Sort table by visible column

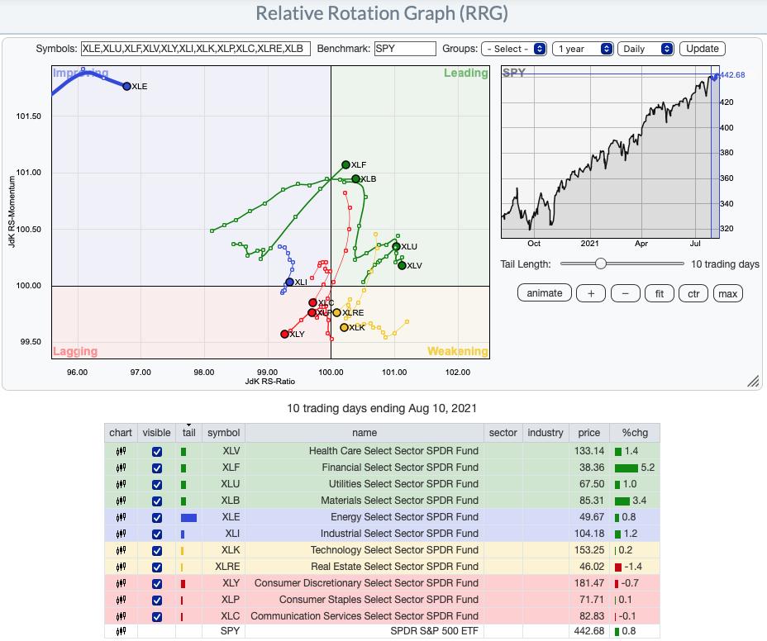point(156,433)
